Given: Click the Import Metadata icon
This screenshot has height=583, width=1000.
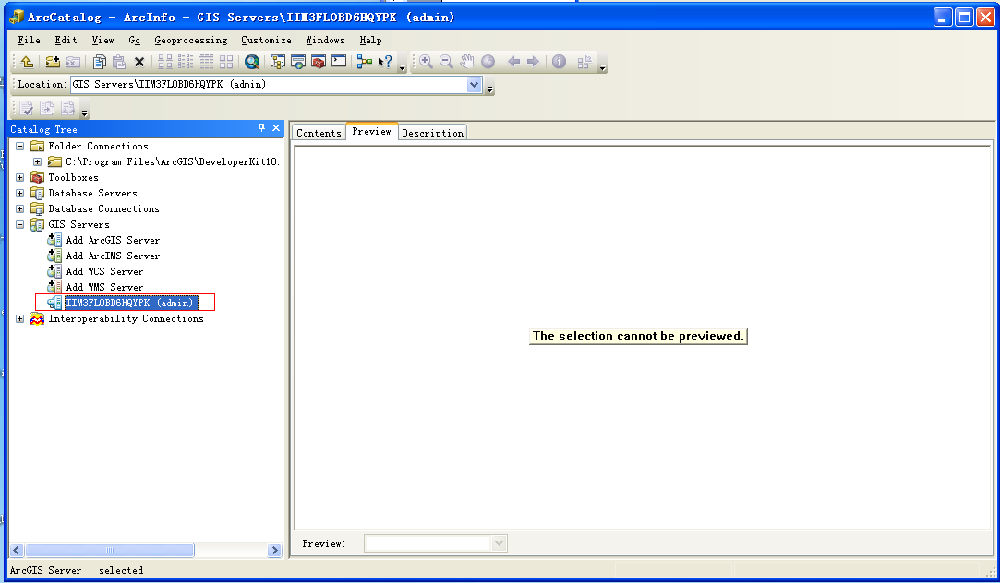Looking at the screenshot, I should (67, 108).
